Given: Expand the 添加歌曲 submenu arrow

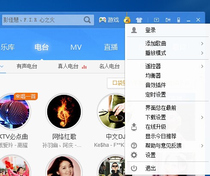Looking at the screenshot, I should 202,44.
